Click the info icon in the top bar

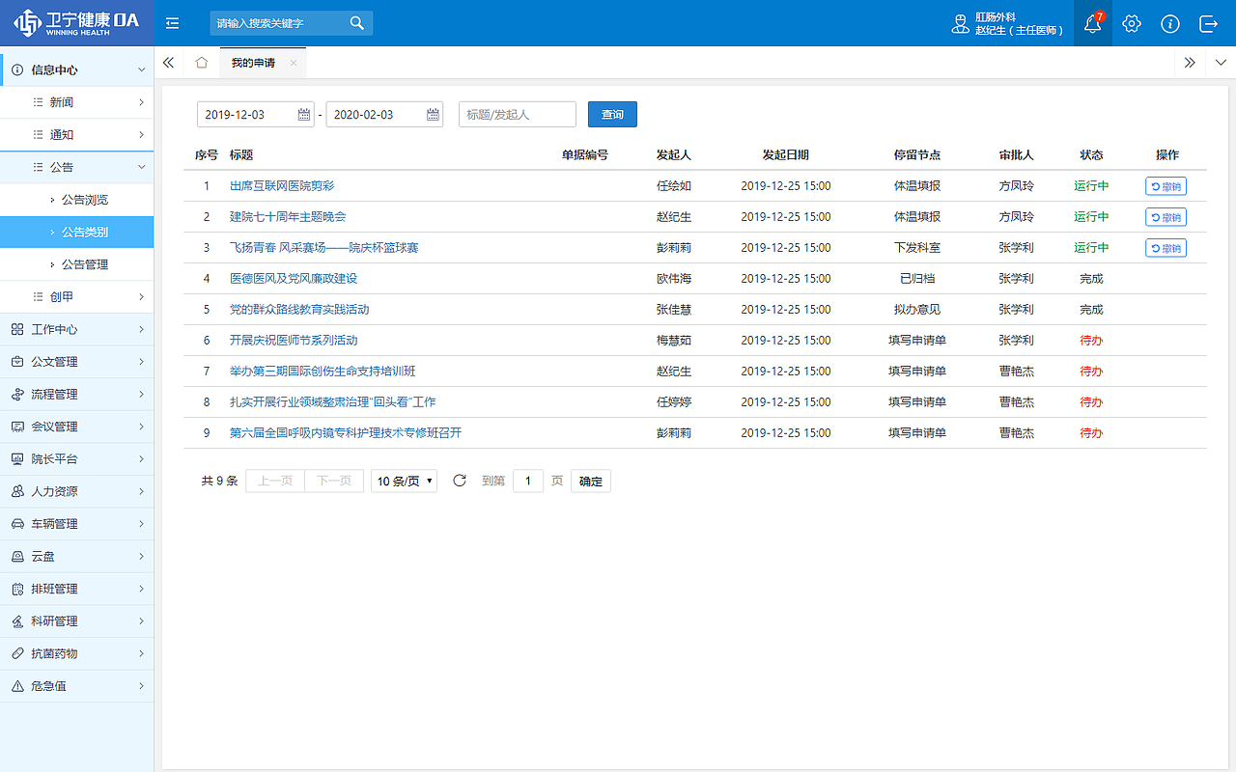pyautogui.click(x=1169, y=23)
